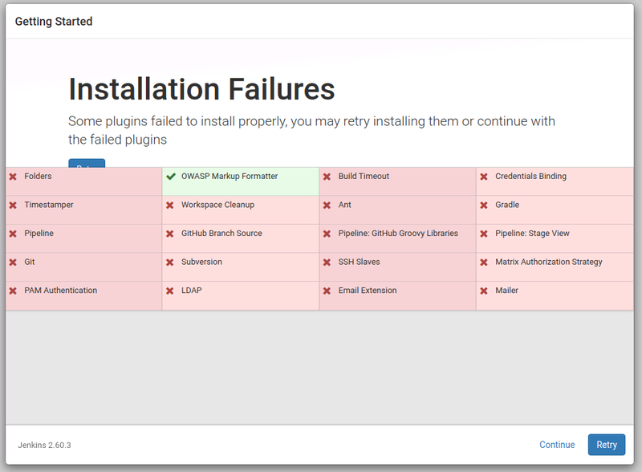Screen dimensions: 642x472
Task: Click the SSH Slaves plugin name
Action: 359,262
